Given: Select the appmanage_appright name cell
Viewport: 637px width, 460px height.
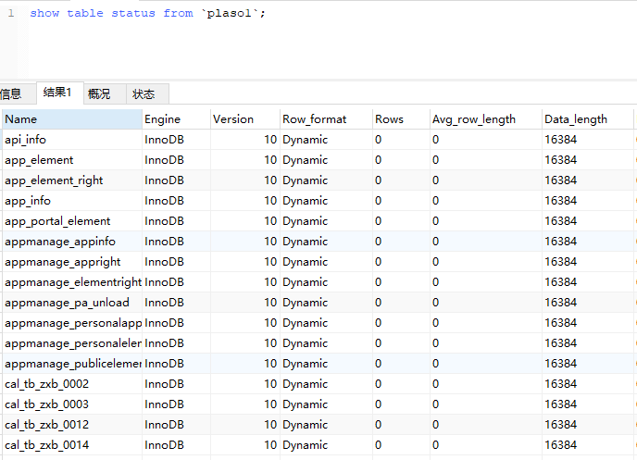Looking at the screenshot, I should [72, 262].
